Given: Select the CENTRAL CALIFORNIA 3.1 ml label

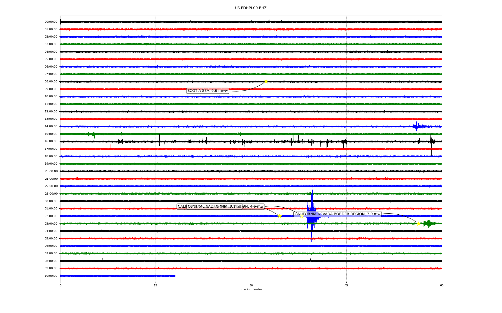Looking at the screenshot, I should pos(214,207).
